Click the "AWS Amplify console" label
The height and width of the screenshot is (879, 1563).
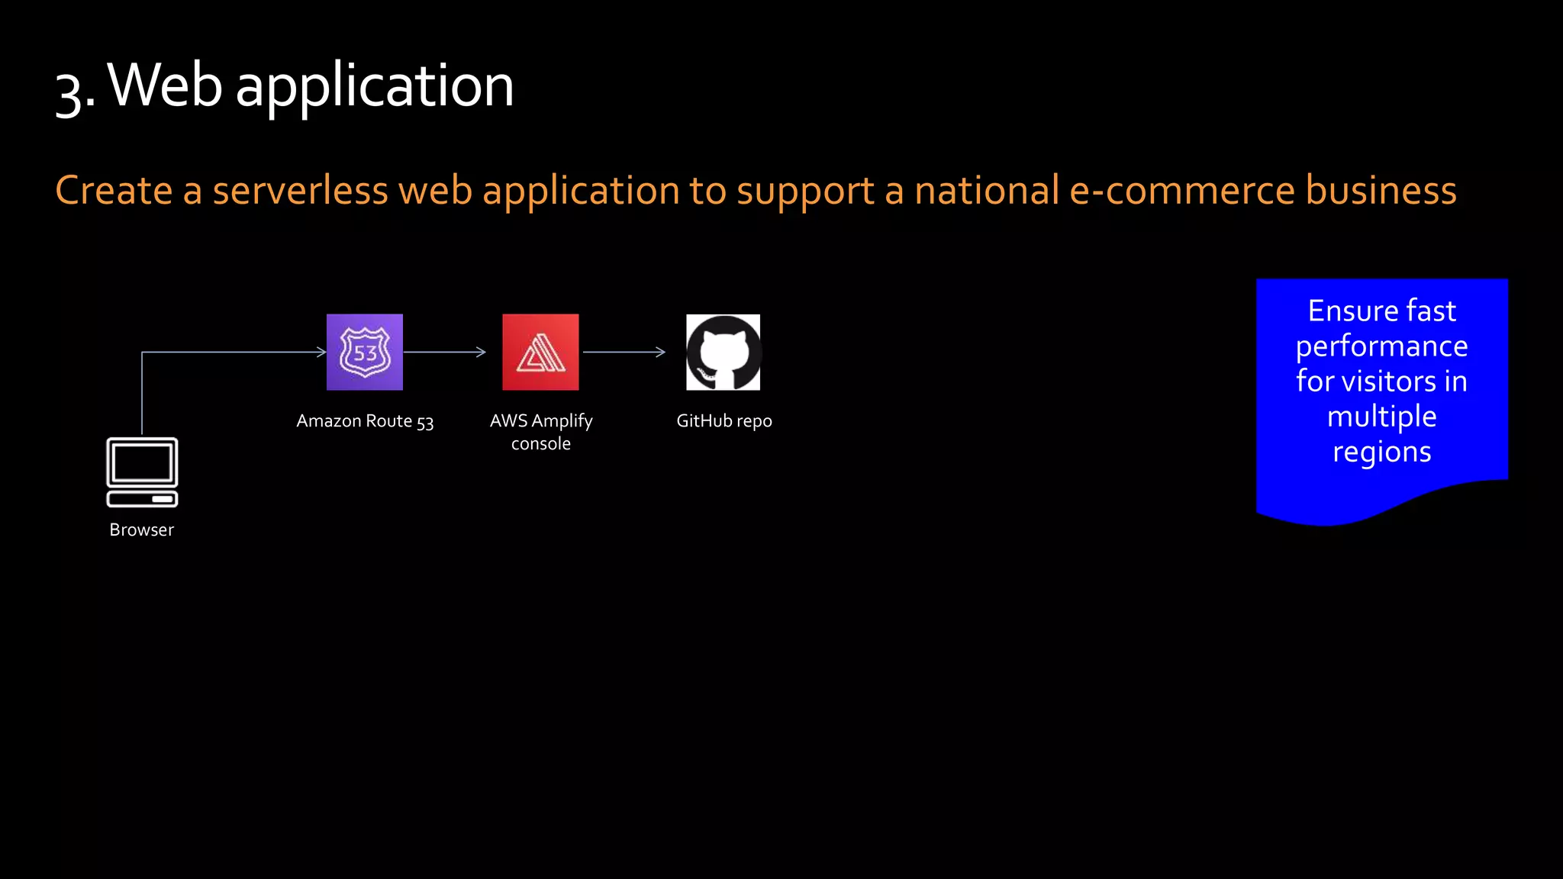tap(541, 432)
